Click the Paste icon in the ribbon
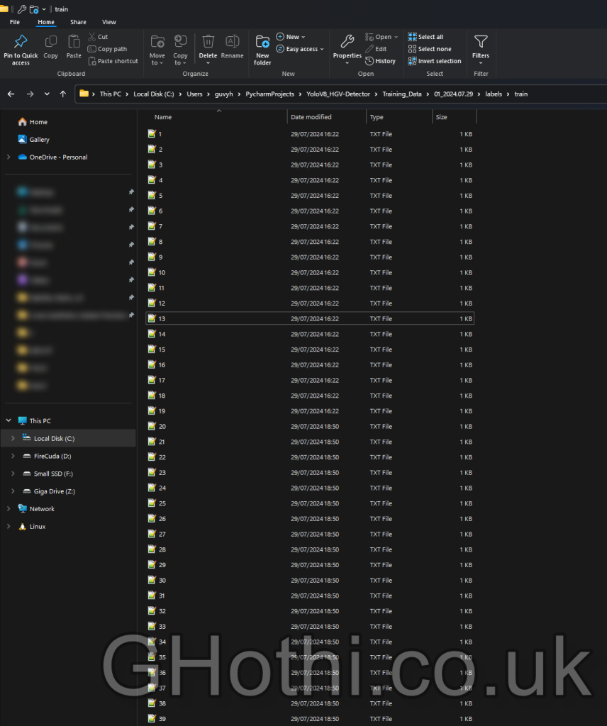The image size is (607, 726). pyautogui.click(x=74, y=44)
